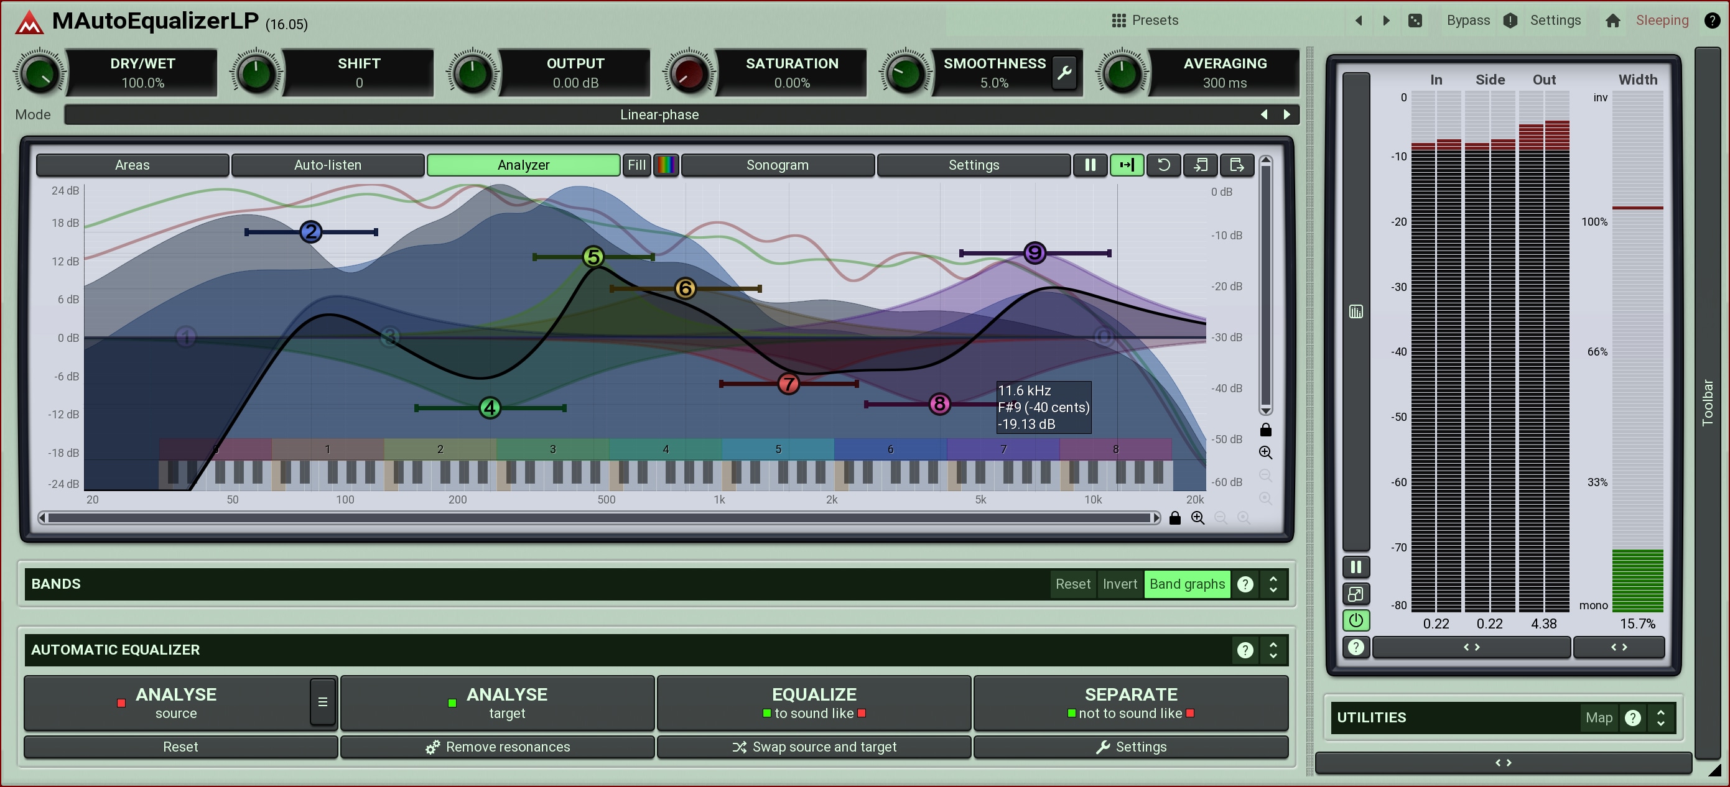Click the random preset dice icon
Image resolution: width=1730 pixels, height=787 pixels.
(x=1415, y=20)
